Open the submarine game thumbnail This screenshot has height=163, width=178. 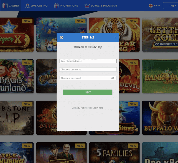160,152
